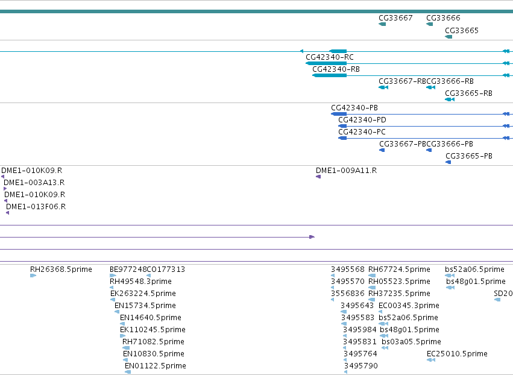Select the 3495643 feature label
Viewport: 513px width, 375px height.
[357, 306]
